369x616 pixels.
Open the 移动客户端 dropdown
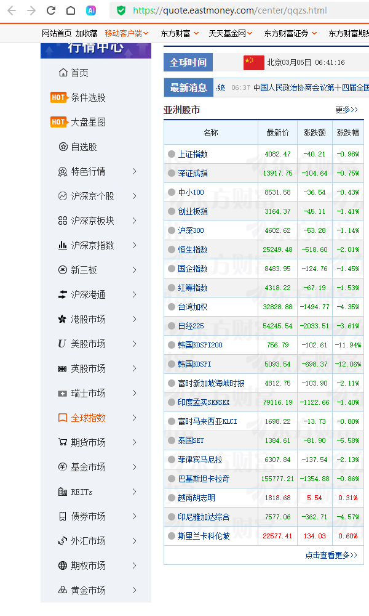(x=127, y=33)
